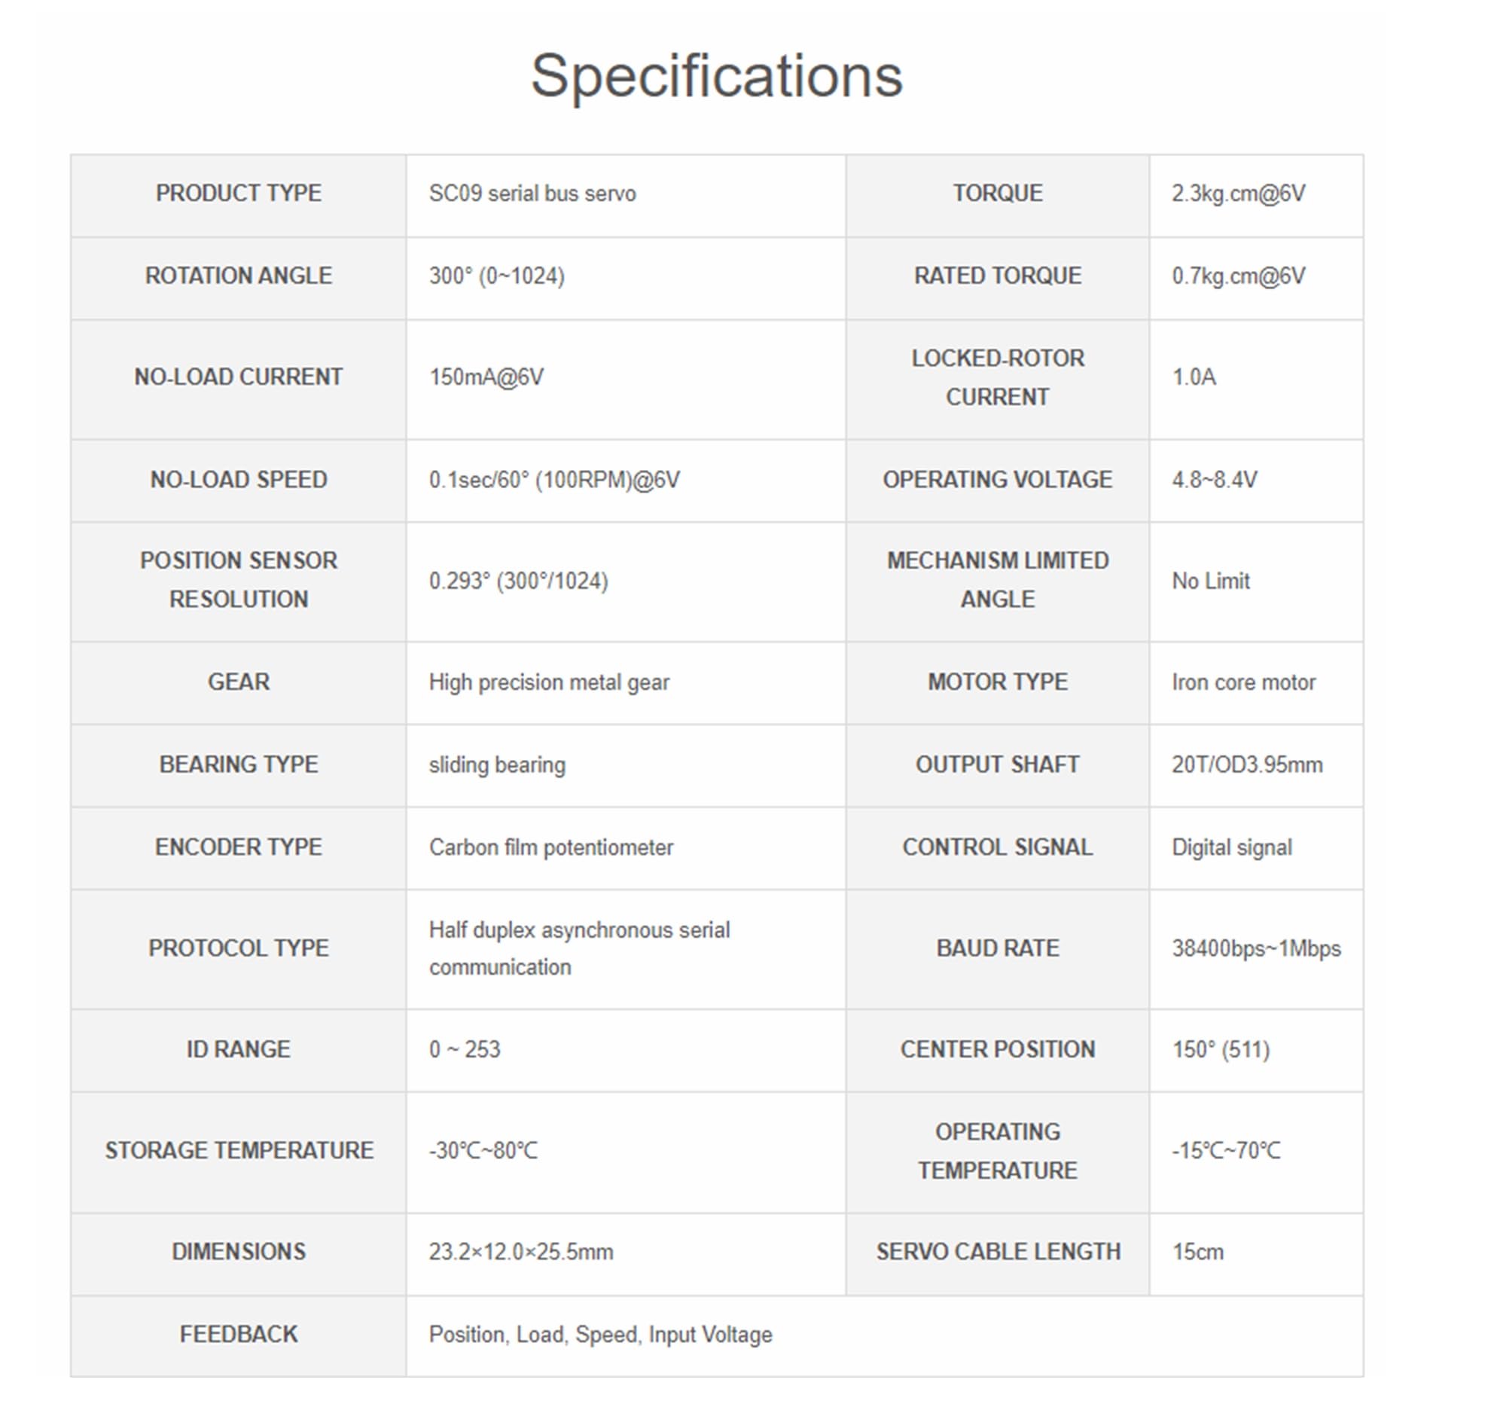
Task: Click the LOCKED-ROTOR CURRENT label
Action: click(997, 377)
